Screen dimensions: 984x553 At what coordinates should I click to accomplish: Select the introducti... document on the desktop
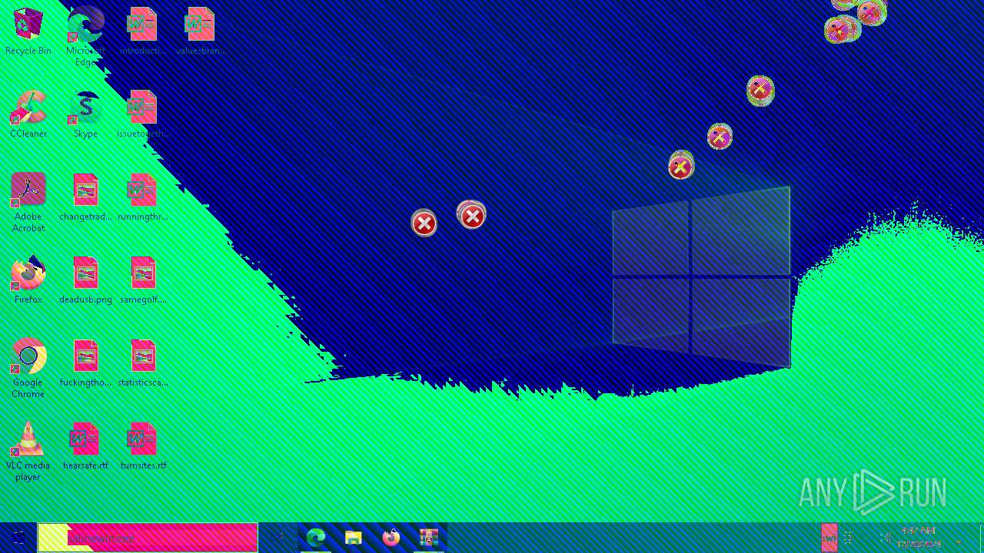(143, 31)
